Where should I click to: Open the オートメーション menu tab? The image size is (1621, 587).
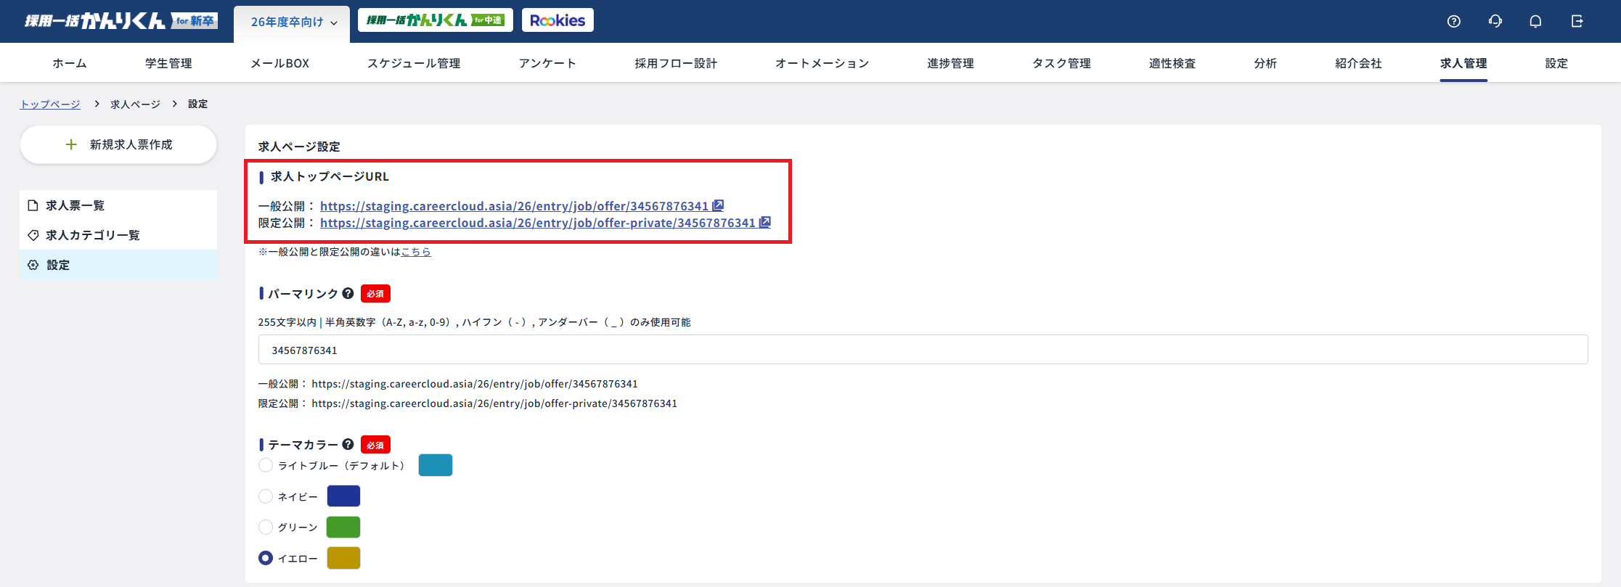822,63
